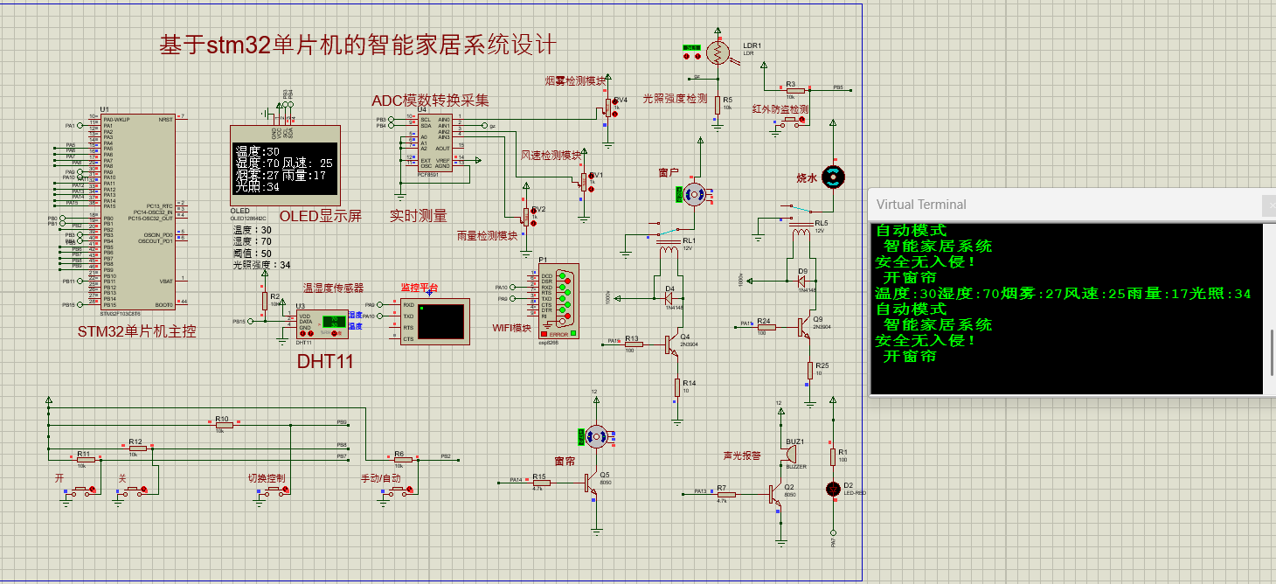Select resistor R2 above DHT11
The image size is (1276, 584).
point(264,301)
